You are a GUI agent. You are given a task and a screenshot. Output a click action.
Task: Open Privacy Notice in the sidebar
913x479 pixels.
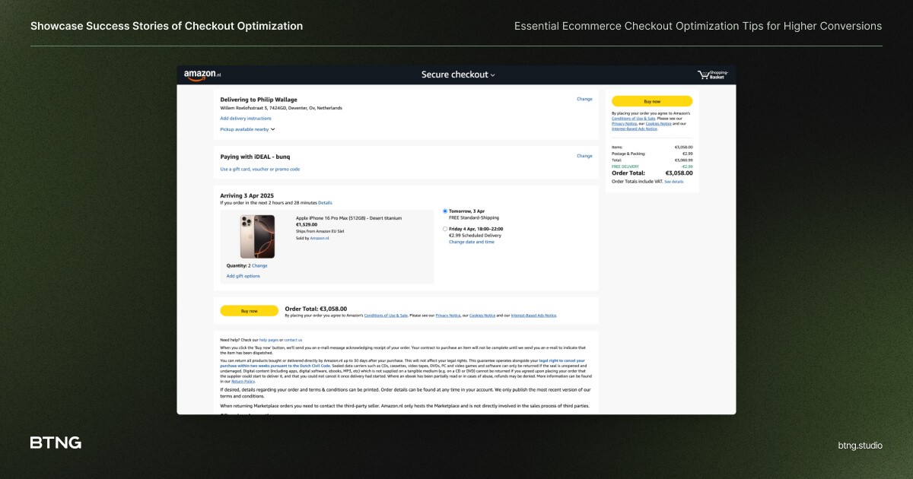(x=624, y=124)
